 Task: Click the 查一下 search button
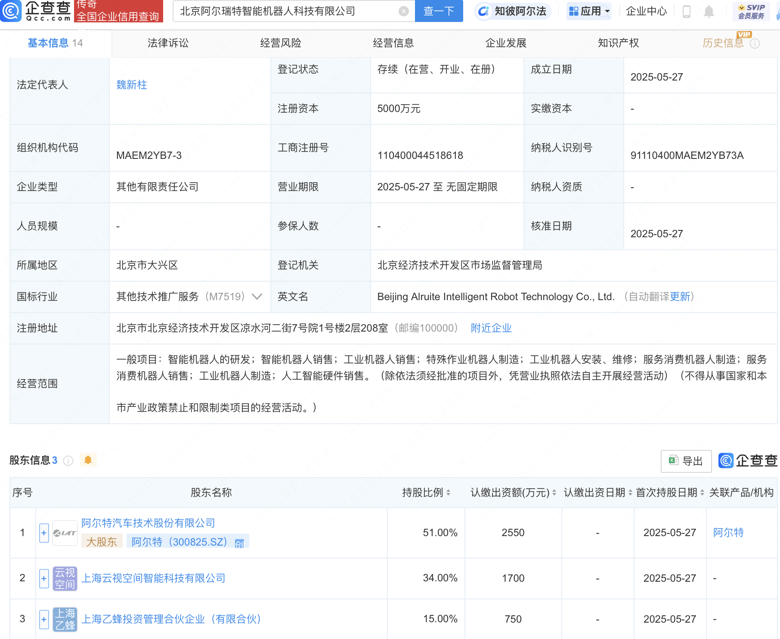tap(439, 11)
